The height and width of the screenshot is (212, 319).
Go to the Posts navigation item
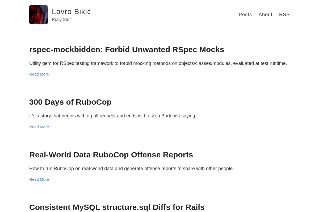pos(245,15)
